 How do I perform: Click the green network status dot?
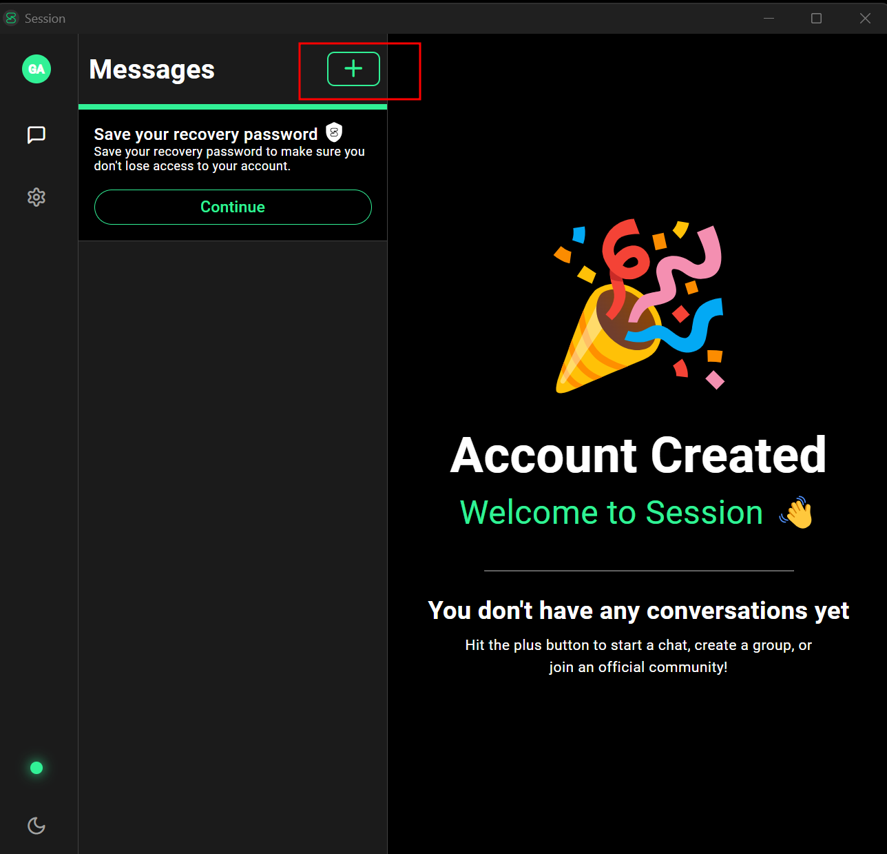tap(36, 768)
